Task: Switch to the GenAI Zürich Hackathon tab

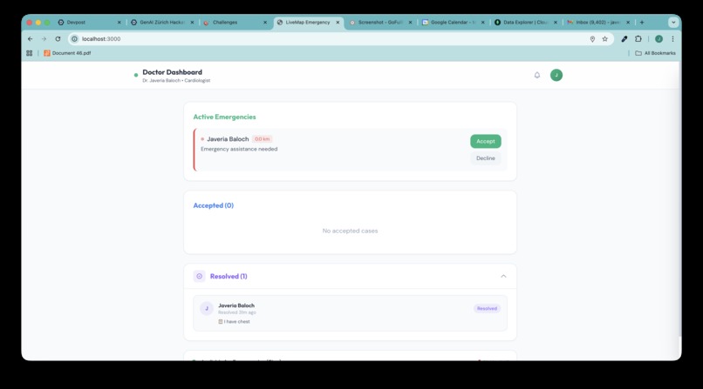Action: tap(162, 23)
